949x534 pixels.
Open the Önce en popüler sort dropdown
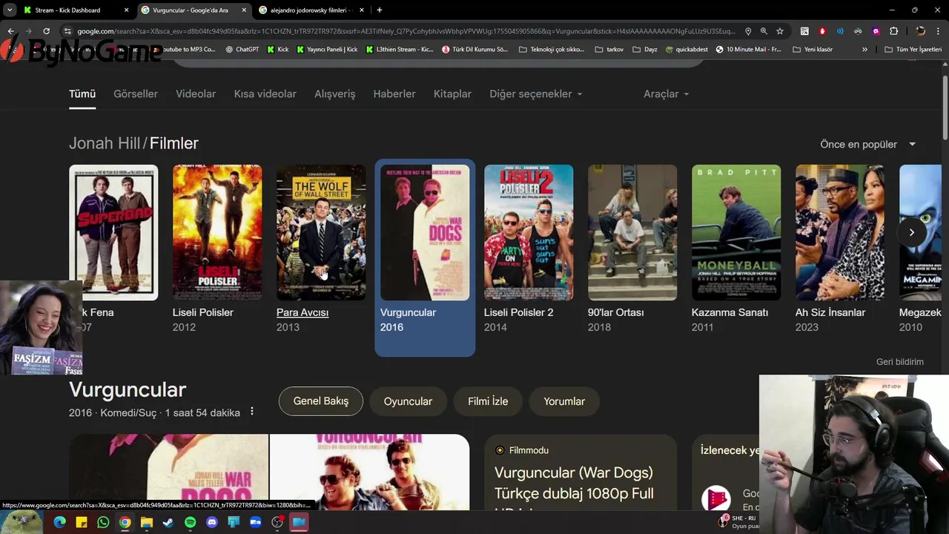pos(868,144)
